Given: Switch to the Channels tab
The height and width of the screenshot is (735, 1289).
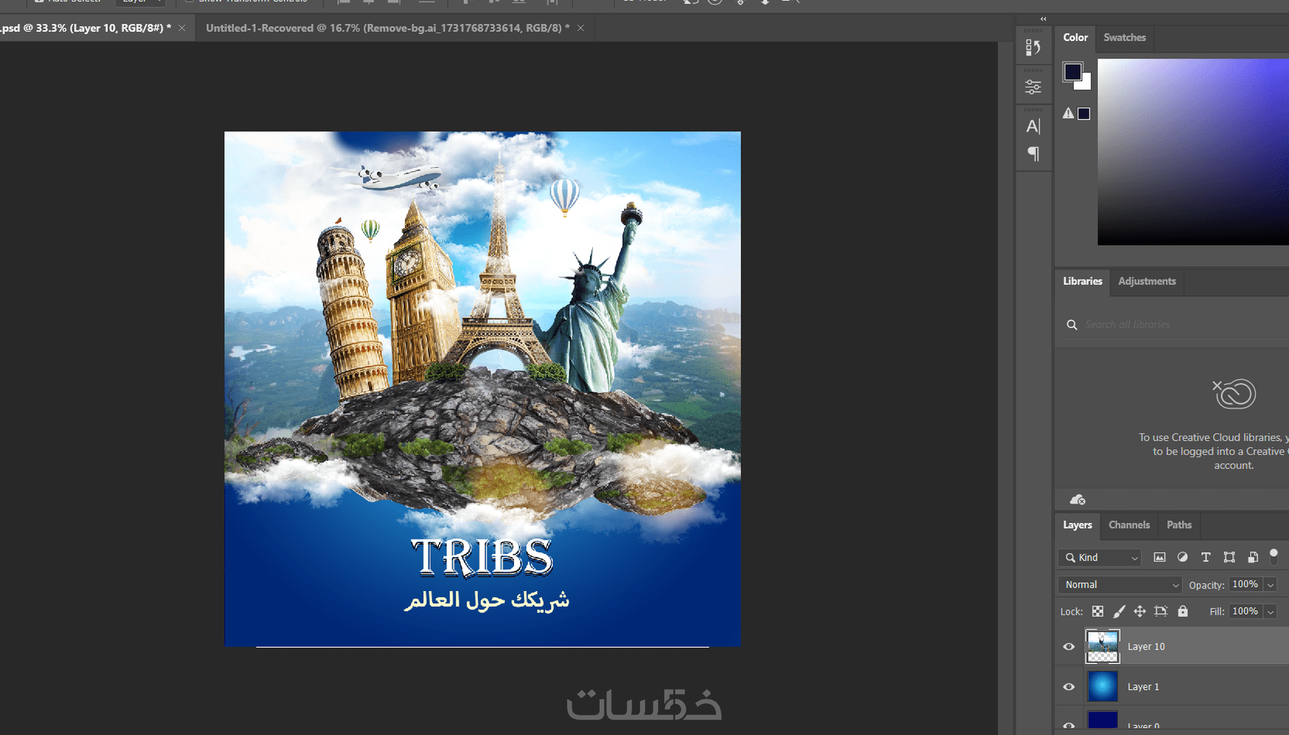Looking at the screenshot, I should 1129,525.
